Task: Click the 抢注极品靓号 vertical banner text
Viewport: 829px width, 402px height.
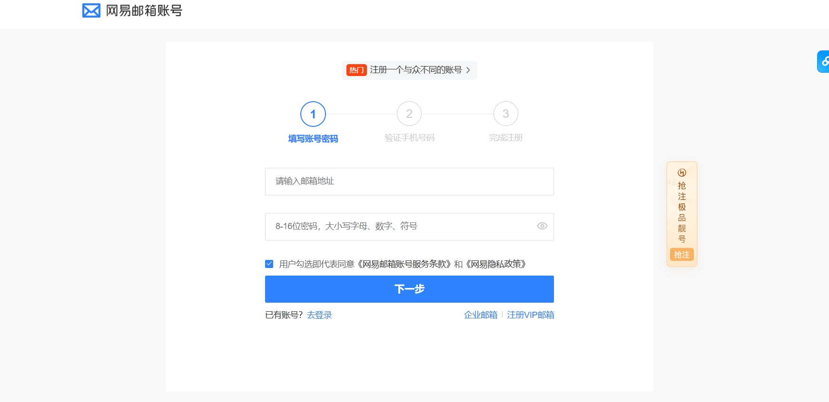Action: point(682,212)
